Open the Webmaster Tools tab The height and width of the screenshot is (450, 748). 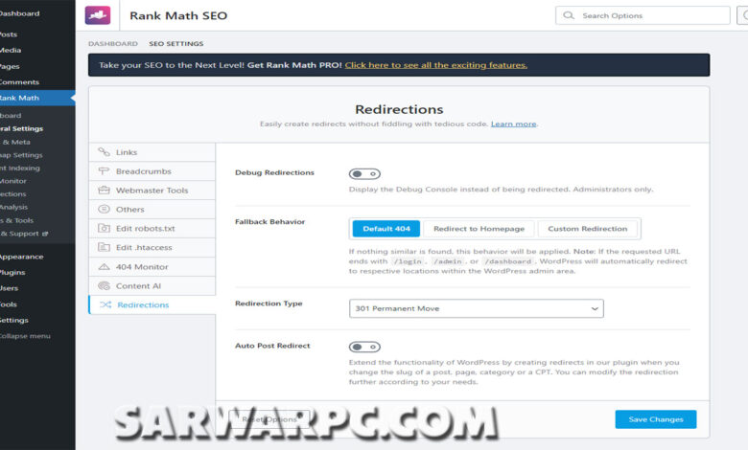click(x=152, y=190)
